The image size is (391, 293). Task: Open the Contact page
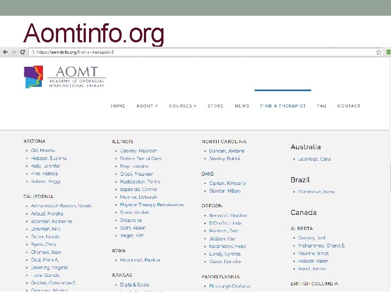pos(349,106)
